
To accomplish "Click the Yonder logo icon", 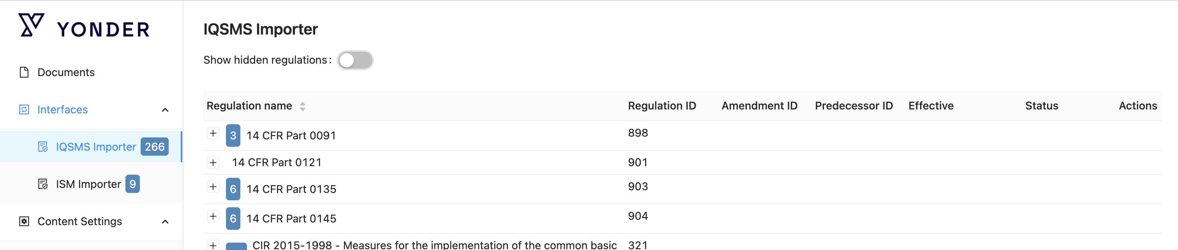I will pyautogui.click(x=31, y=25).
